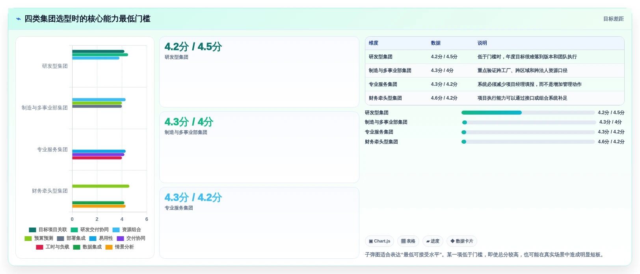Screen dimensions: 640x274
Task: Click the 进度 tag chip
Action: click(433, 241)
